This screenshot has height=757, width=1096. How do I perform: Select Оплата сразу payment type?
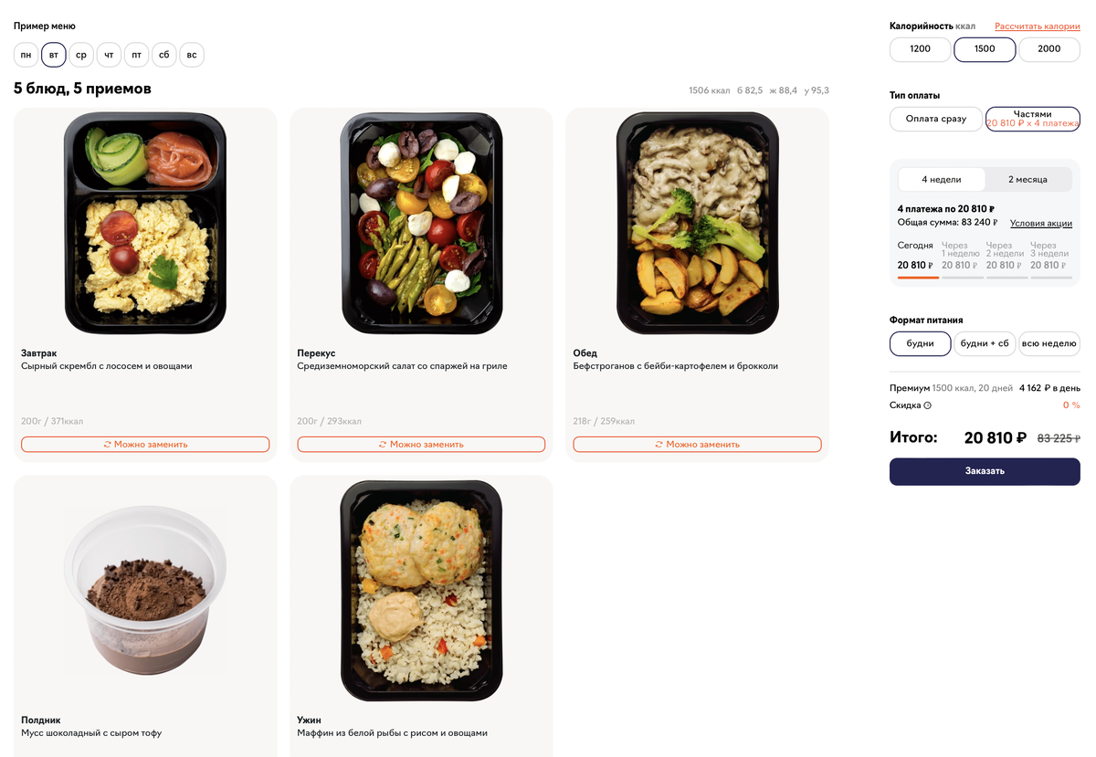pyautogui.click(x=936, y=120)
